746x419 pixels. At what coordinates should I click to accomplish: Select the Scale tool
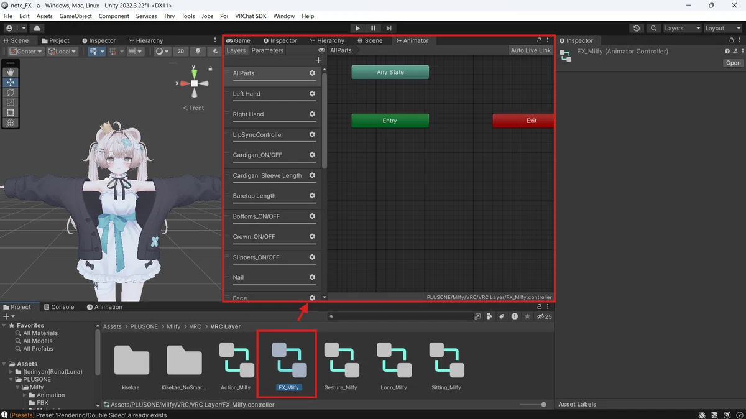pyautogui.click(x=11, y=103)
